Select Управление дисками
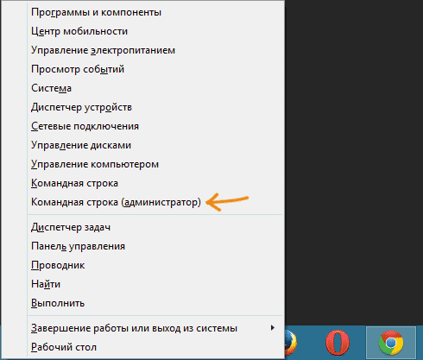Screen dimensions: 423x360 pos(155,145)
